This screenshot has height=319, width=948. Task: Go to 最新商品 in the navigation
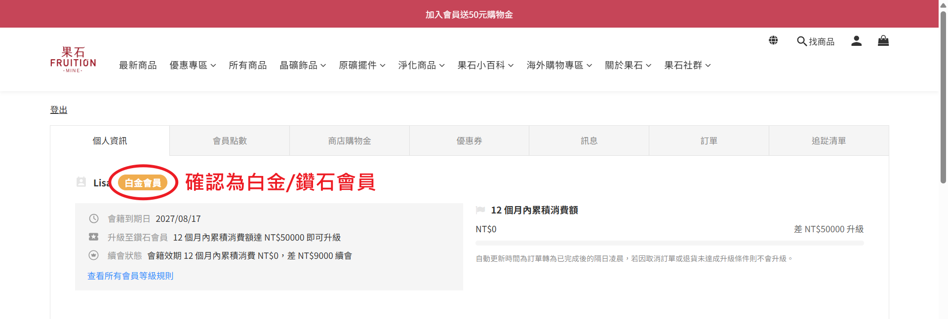pyautogui.click(x=138, y=65)
